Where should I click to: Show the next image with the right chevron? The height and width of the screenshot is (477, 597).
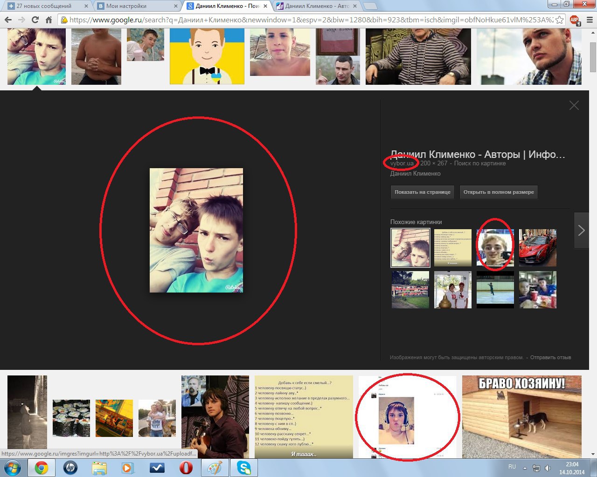581,230
